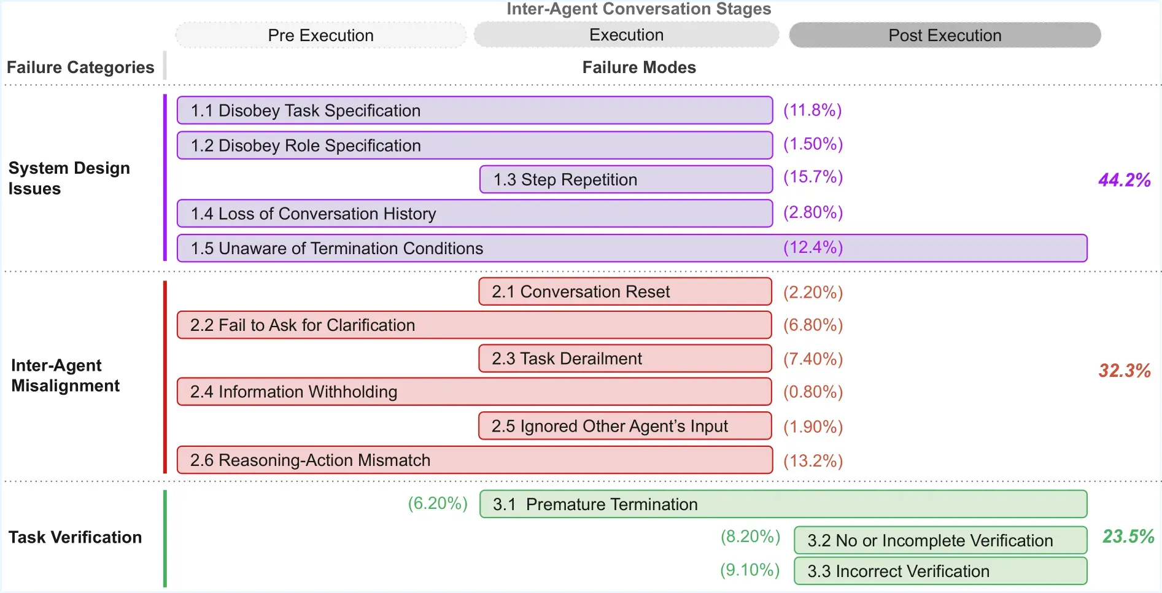Select the 2.5 Ignored Other Agent's Input box
The image size is (1162, 593).
tap(625, 426)
